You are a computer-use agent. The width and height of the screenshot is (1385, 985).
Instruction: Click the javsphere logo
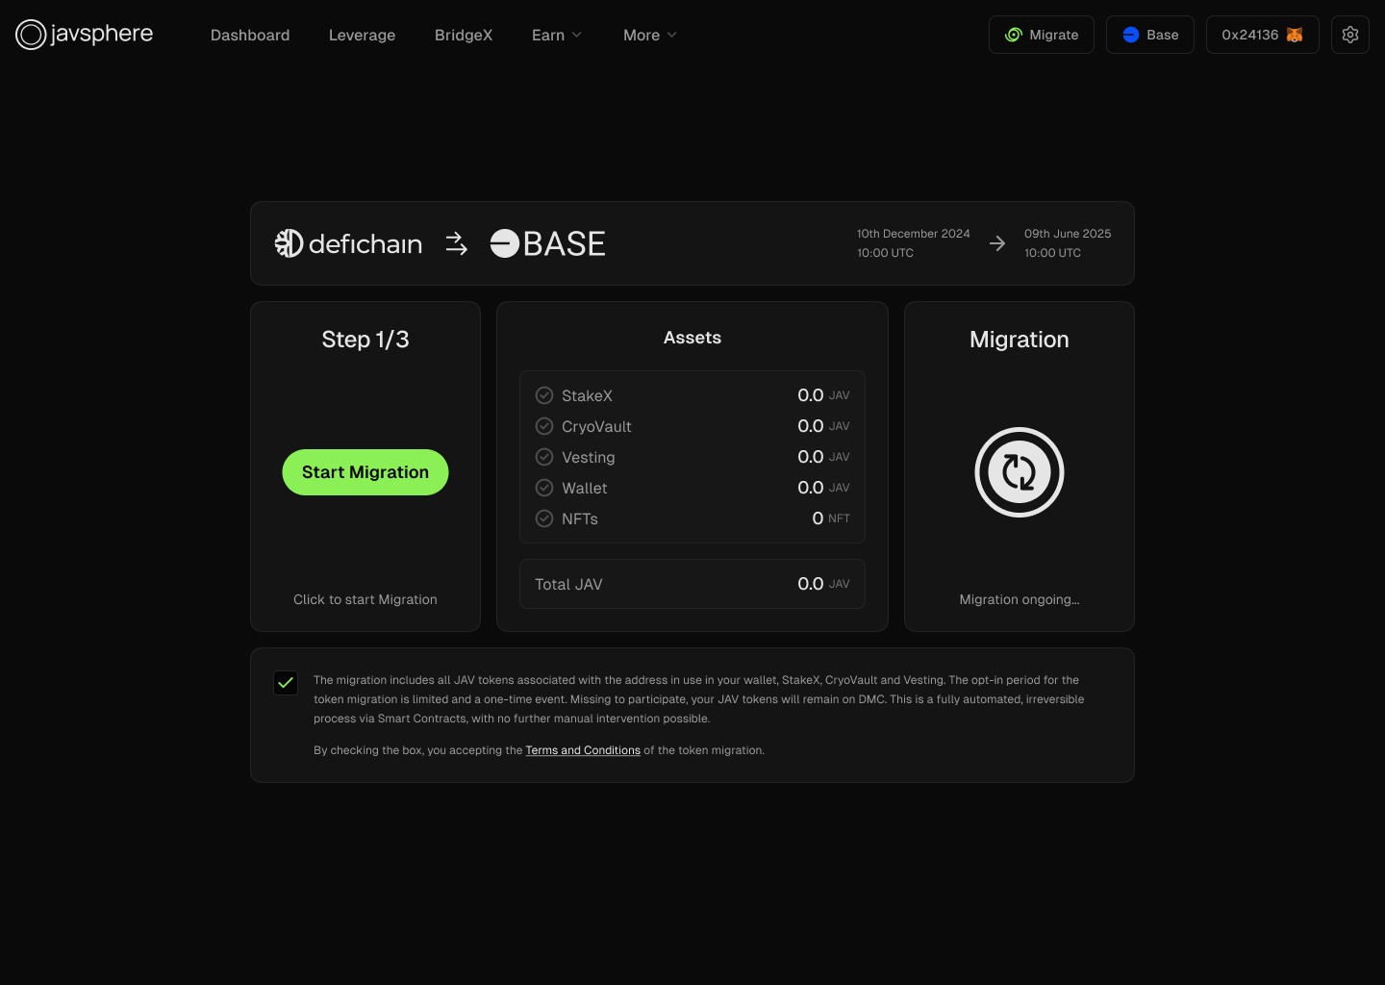point(85,35)
